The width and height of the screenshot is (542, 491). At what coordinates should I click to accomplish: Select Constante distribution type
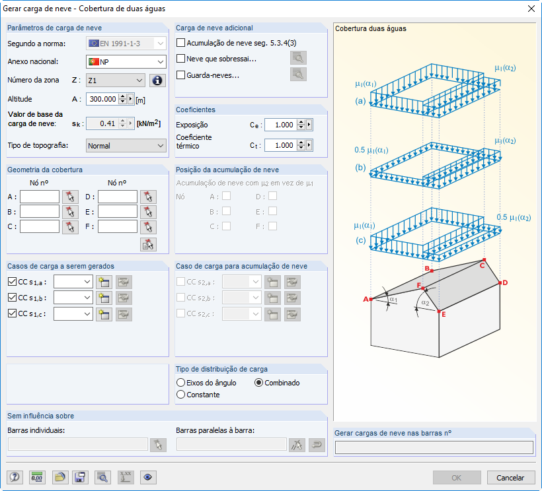click(x=181, y=395)
